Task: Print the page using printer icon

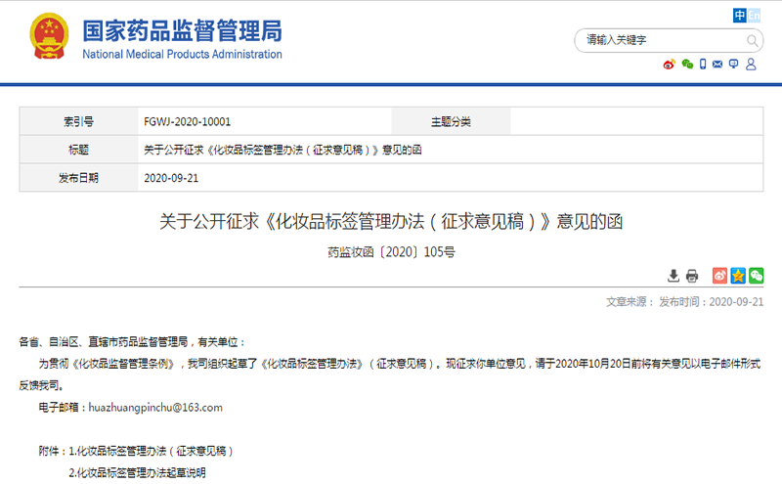Action: (x=692, y=276)
